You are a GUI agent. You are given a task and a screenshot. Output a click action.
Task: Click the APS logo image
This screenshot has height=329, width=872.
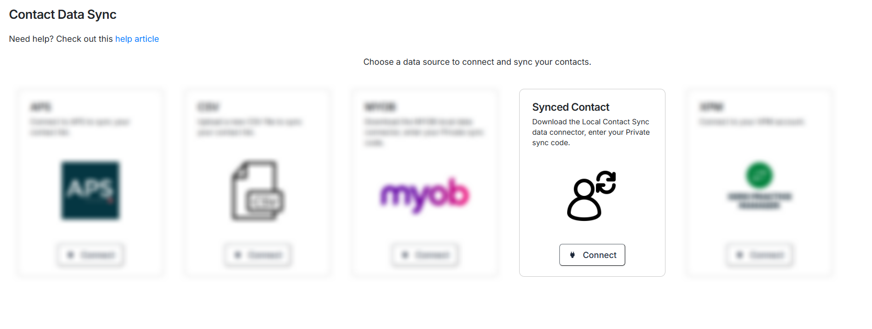tap(90, 191)
